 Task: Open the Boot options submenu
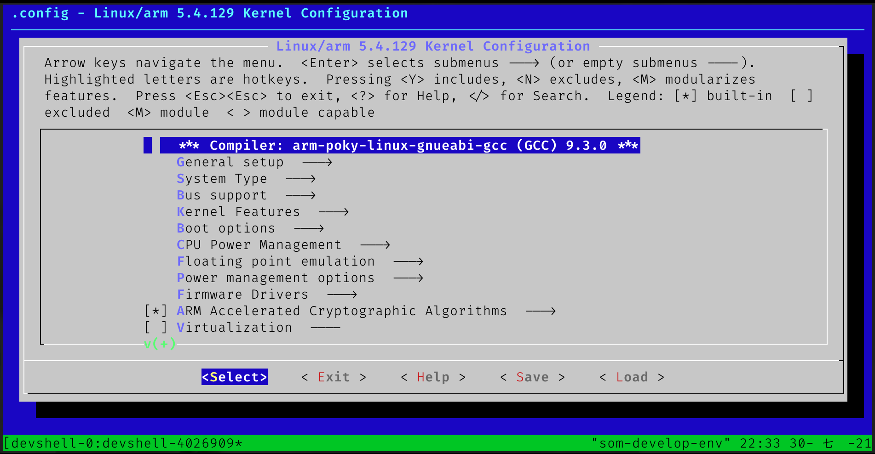tap(250, 228)
